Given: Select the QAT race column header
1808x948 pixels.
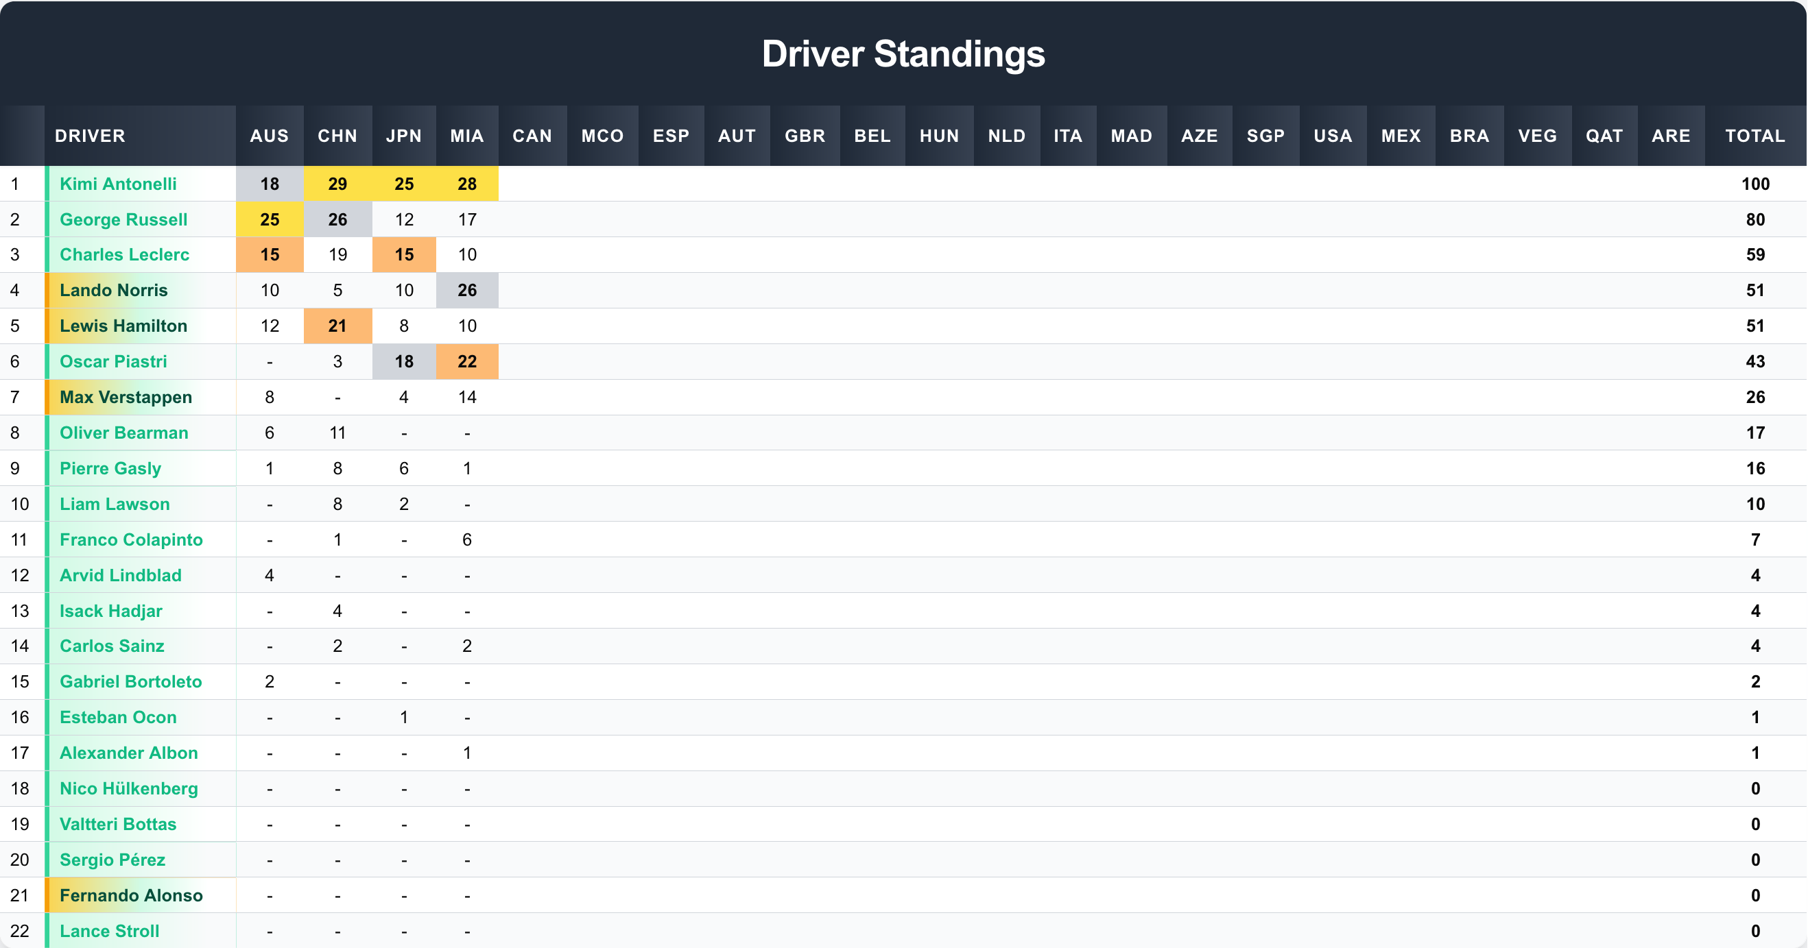Looking at the screenshot, I should [x=1604, y=136].
